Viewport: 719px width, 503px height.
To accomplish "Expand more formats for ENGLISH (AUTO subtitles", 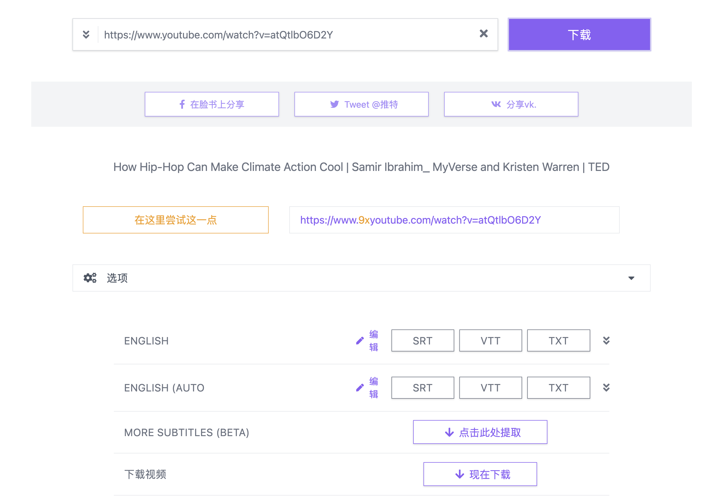I will (x=606, y=388).
